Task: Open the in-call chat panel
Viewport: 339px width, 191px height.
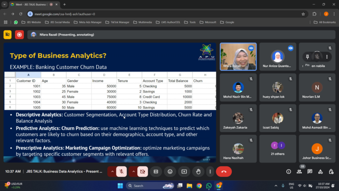Action: (310, 172)
